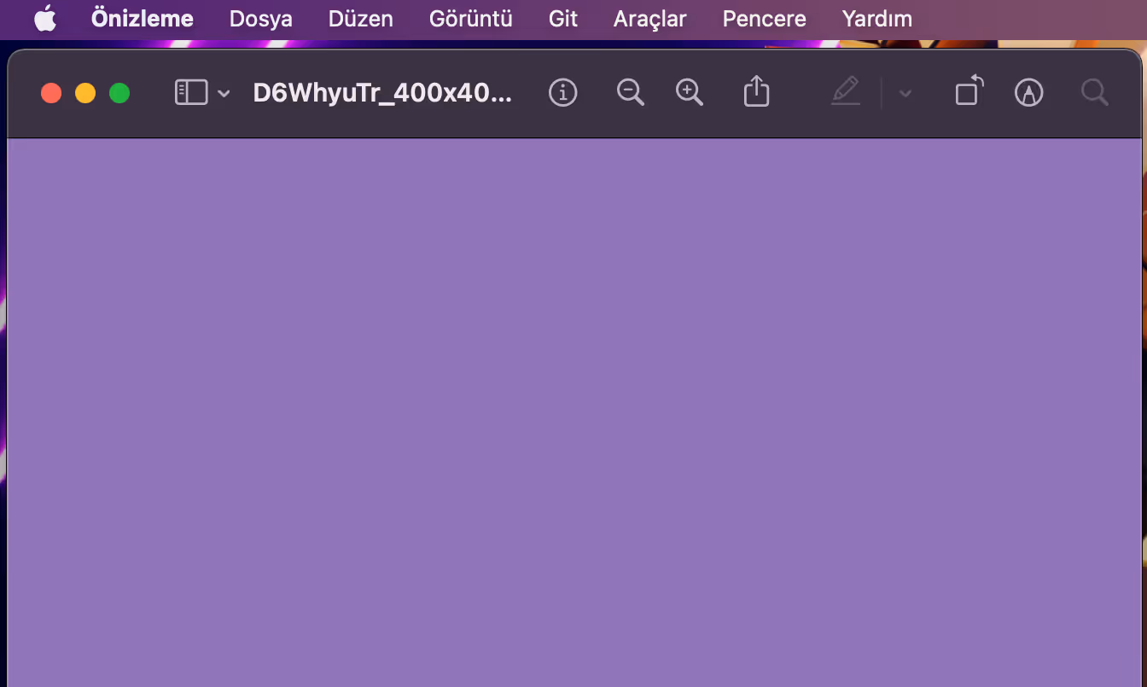Click the D6WhyuTr_400x40 window title
Image resolution: width=1147 pixels, height=687 pixels.
[x=382, y=92]
